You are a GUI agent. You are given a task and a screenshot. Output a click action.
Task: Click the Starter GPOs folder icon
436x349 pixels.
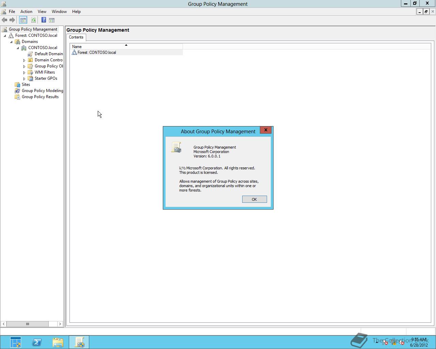pos(30,78)
